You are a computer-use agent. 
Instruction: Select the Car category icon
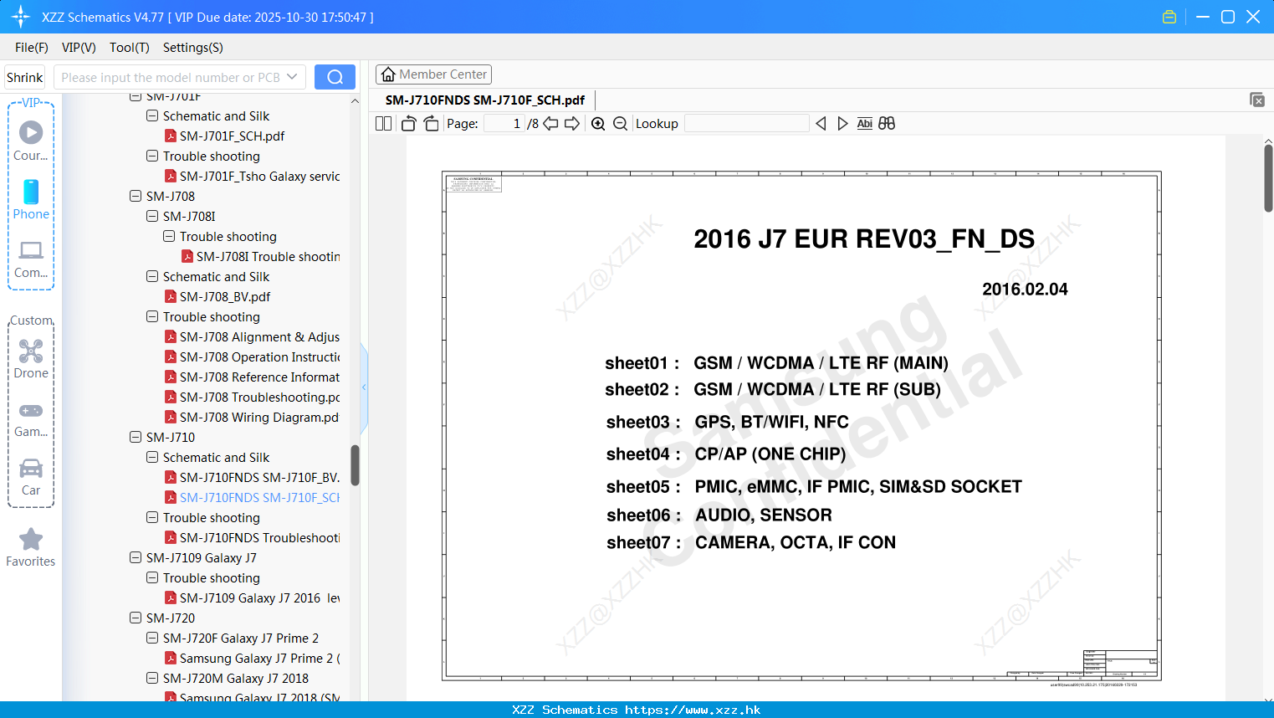pyautogui.click(x=31, y=477)
